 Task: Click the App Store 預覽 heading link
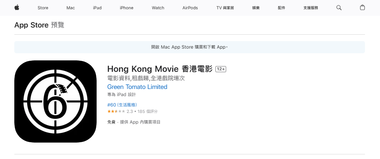click(39, 25)
